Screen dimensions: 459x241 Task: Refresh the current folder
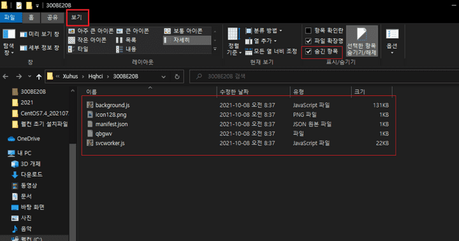177,76
